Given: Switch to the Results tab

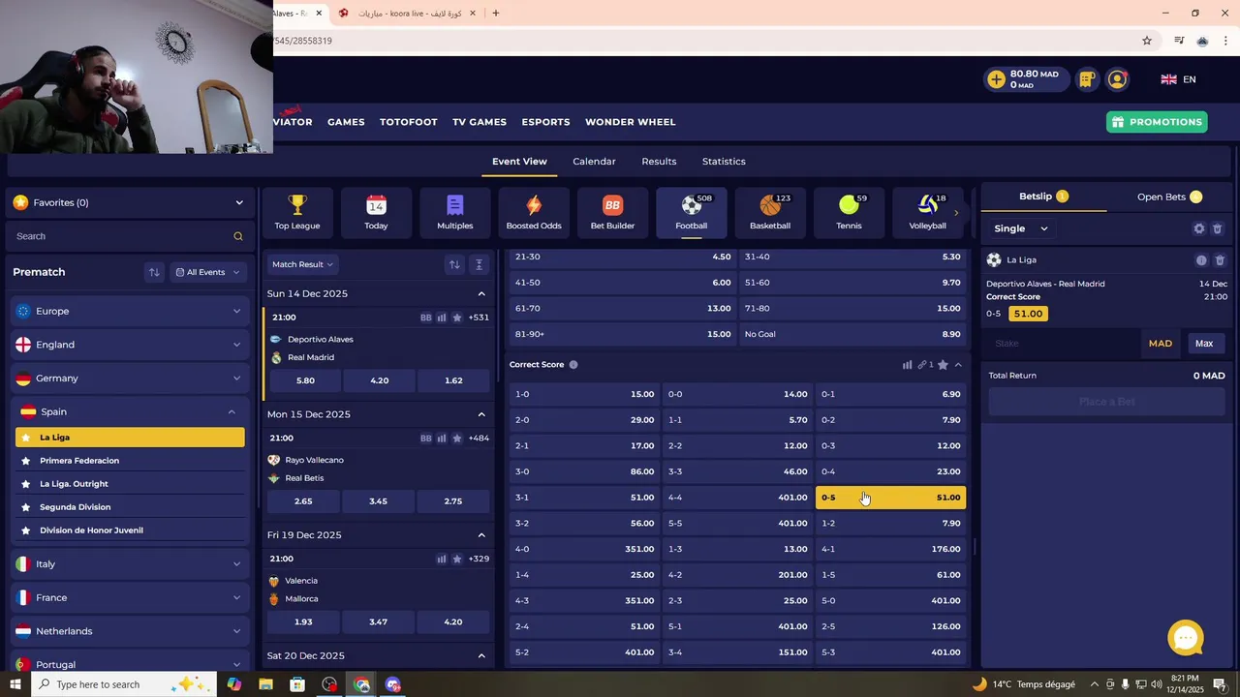Looking at the screenshot, I should (659, 162).
